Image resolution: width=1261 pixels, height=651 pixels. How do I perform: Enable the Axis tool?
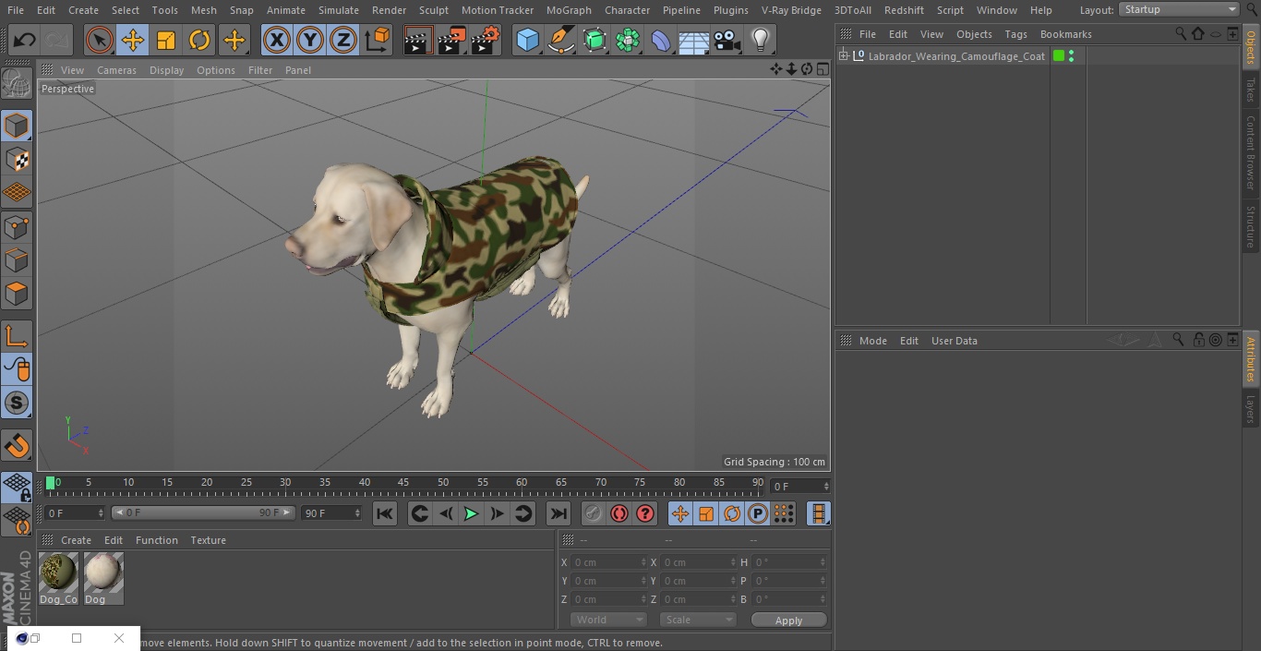tap(17, 336)
